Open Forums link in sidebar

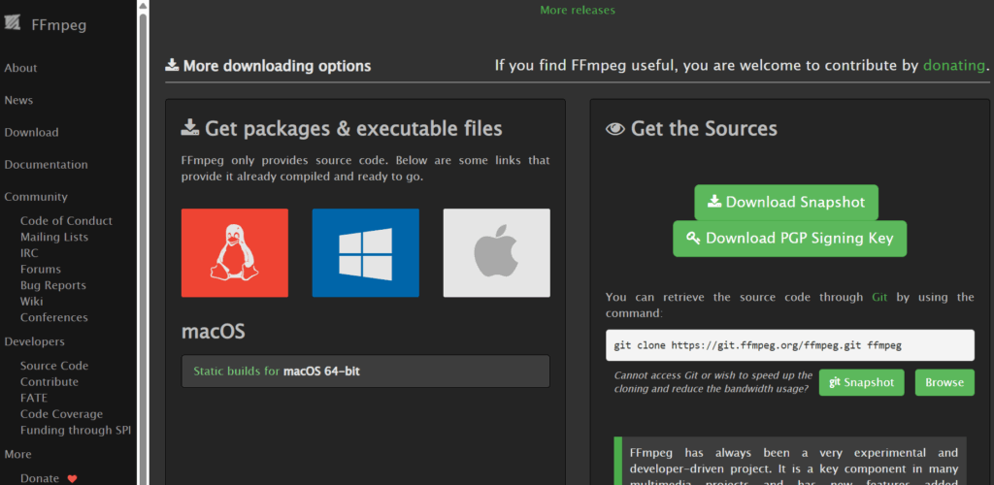(41, 269)
